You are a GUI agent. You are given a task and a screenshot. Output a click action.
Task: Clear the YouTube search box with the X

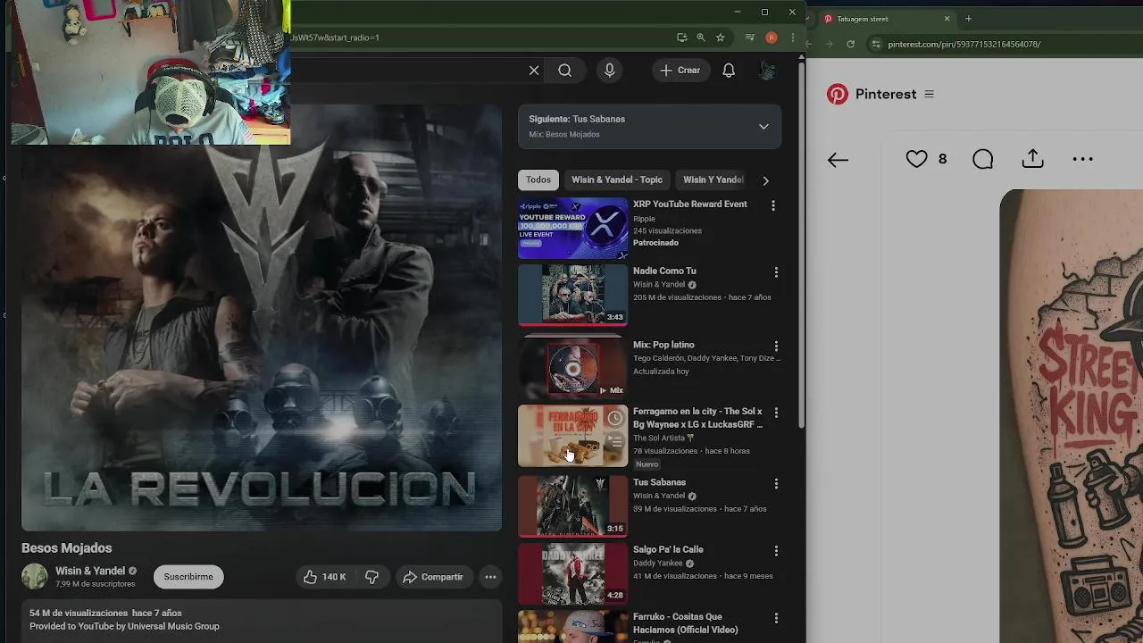[534, 71]
